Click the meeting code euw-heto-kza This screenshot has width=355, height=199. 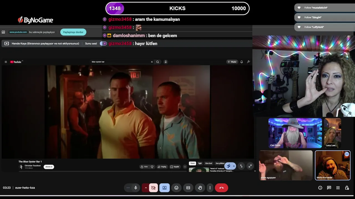pos(25,188)
